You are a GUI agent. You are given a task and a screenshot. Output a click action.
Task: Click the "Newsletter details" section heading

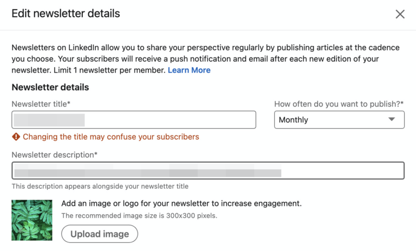[50, 87]
